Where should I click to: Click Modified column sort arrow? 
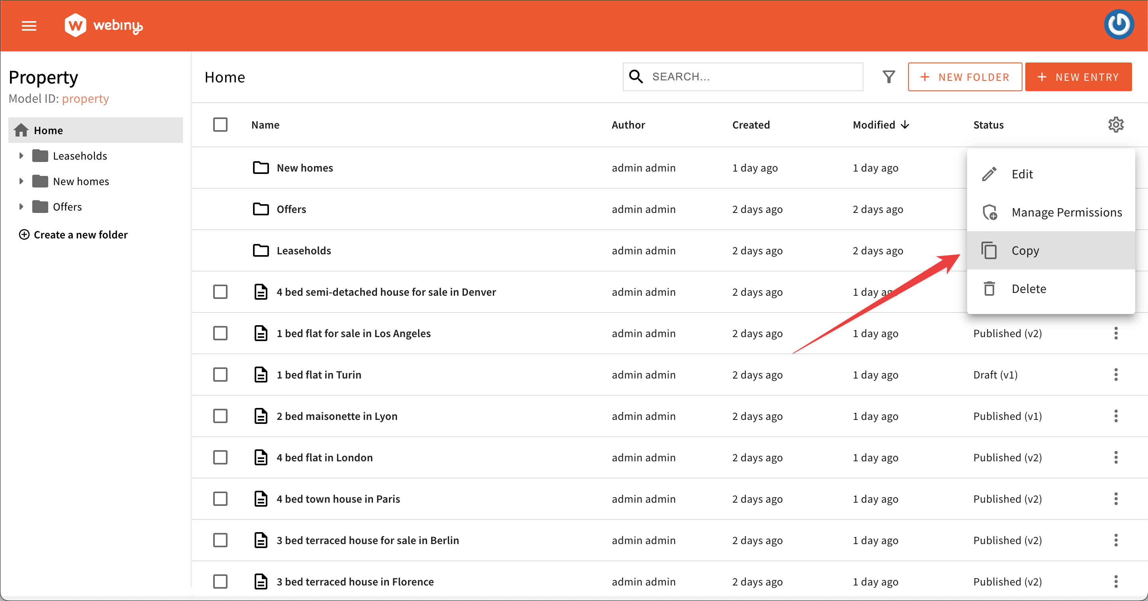(x=905, y=125)
